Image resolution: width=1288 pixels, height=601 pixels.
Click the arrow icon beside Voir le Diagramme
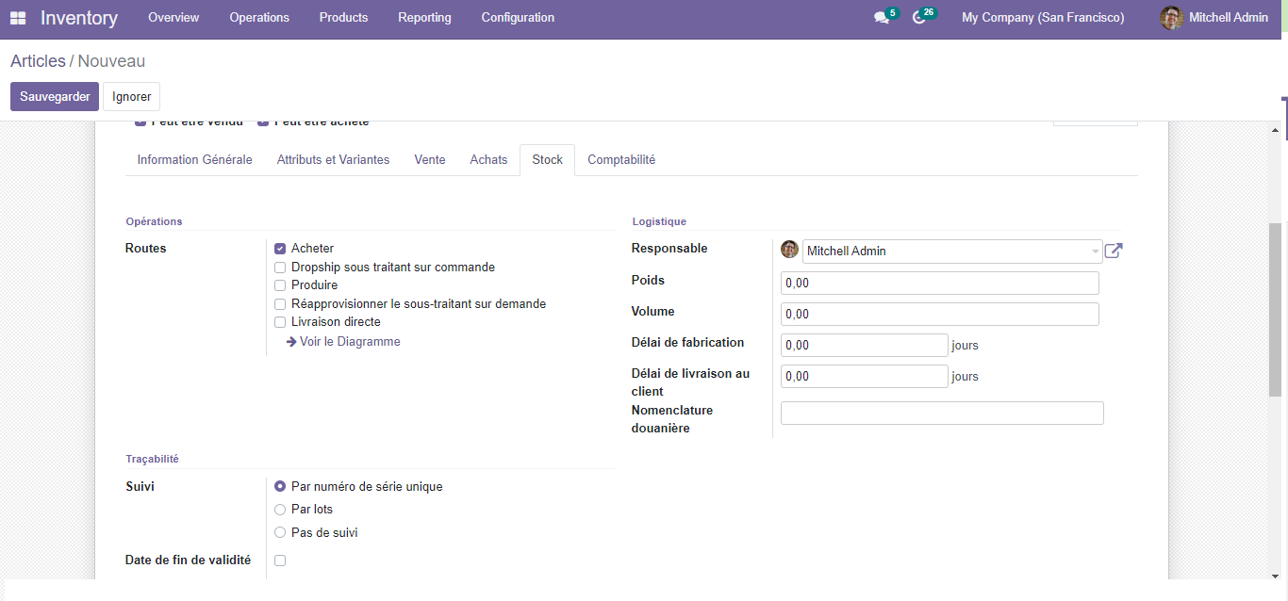pos(291,342)
